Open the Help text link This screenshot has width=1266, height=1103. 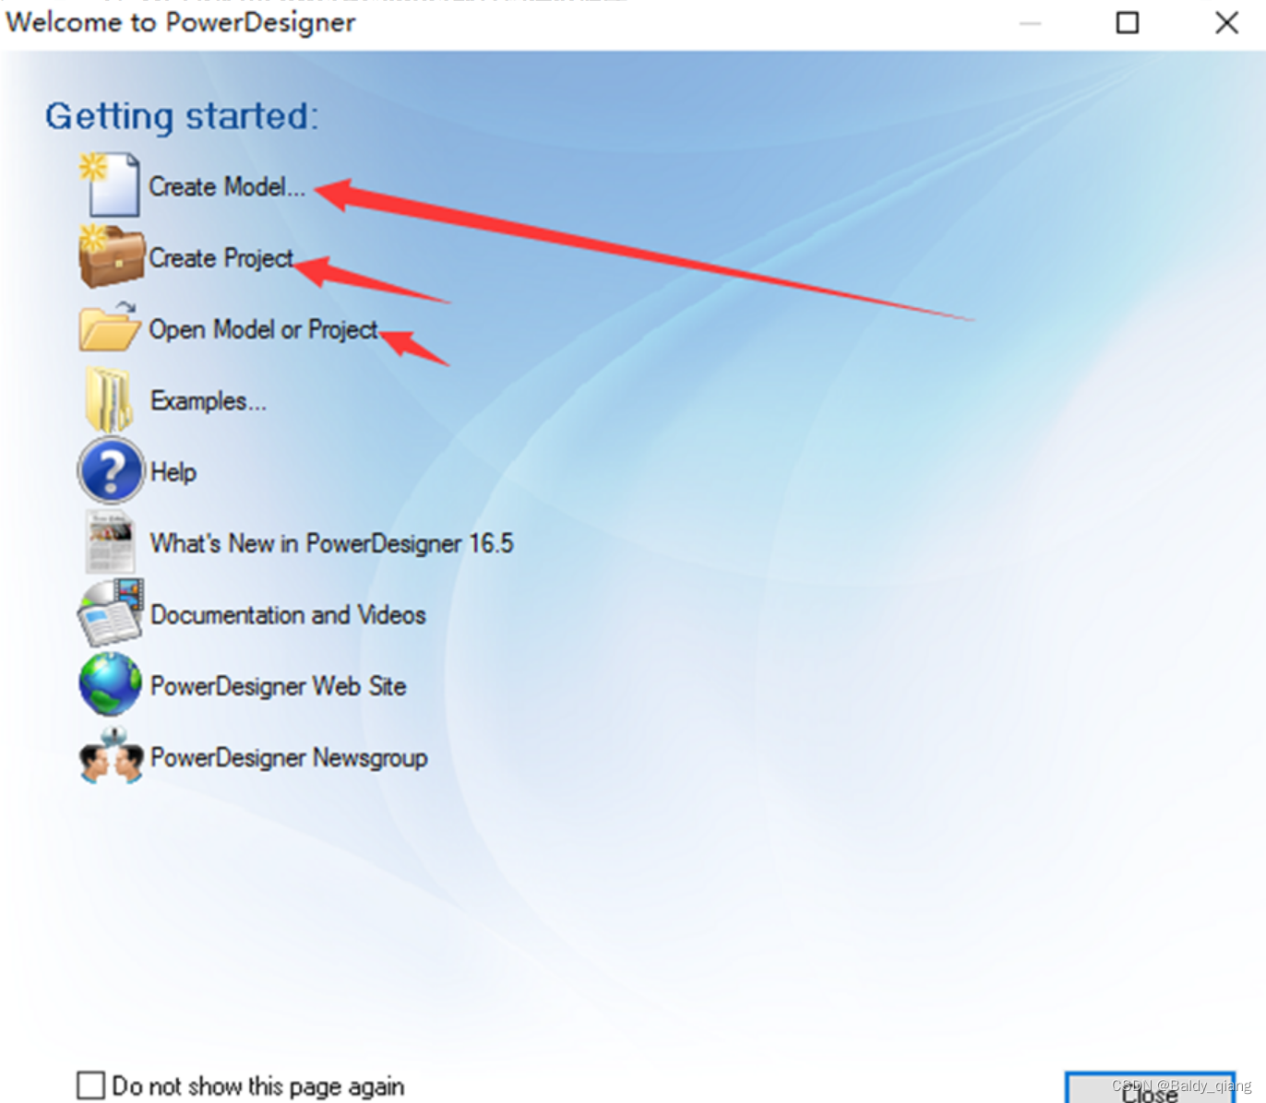[x=173, y=472]
